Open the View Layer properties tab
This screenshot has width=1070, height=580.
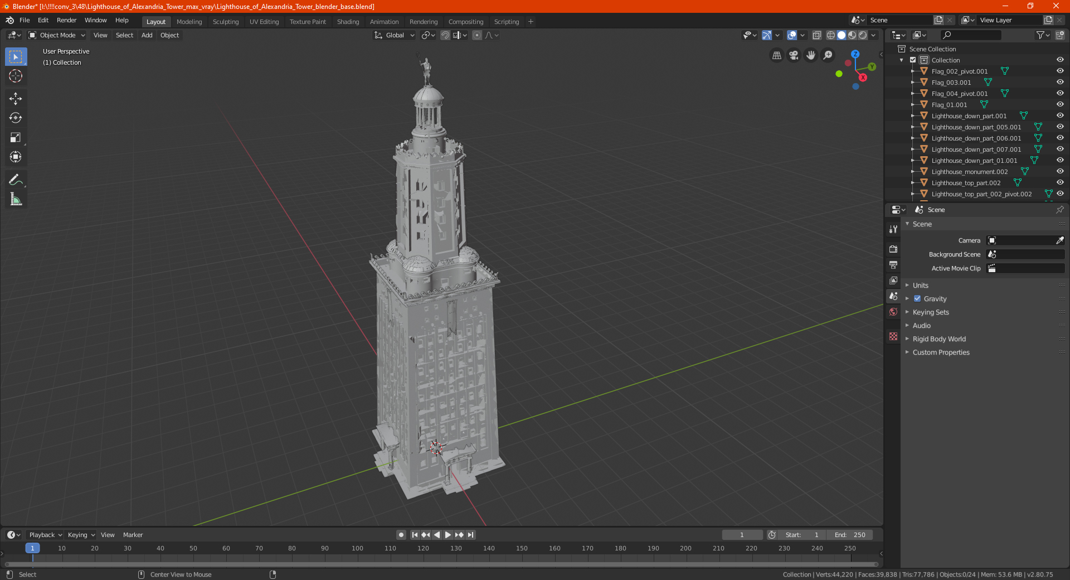tap(893, 280)
